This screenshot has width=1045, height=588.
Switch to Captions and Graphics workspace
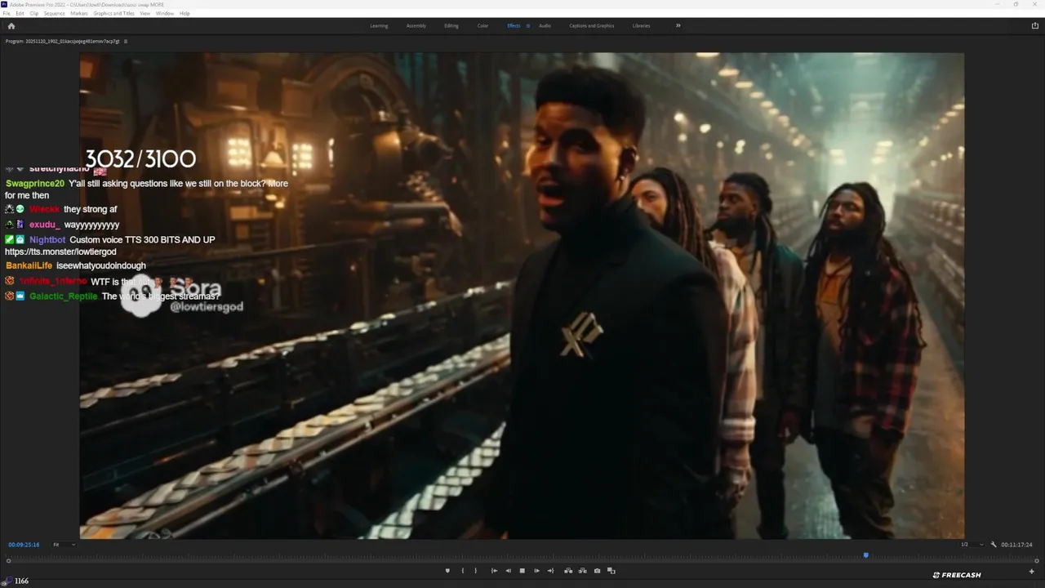592,25
